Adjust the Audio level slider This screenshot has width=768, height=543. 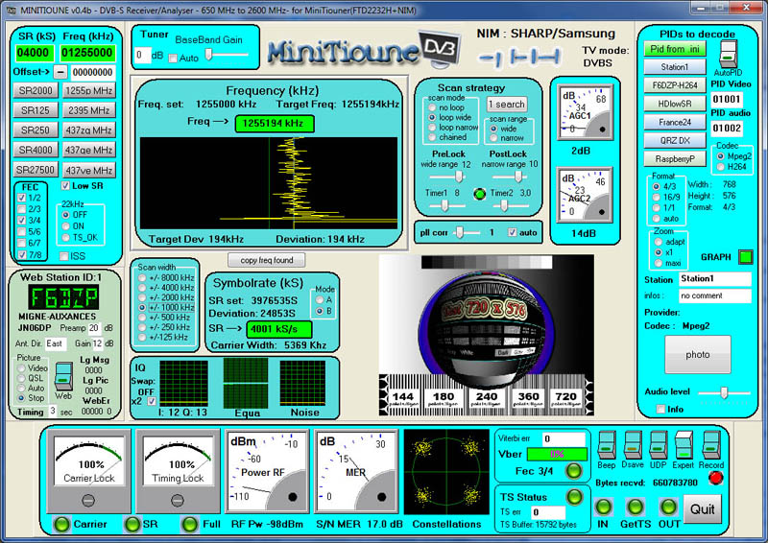click(x=725, y=392)
